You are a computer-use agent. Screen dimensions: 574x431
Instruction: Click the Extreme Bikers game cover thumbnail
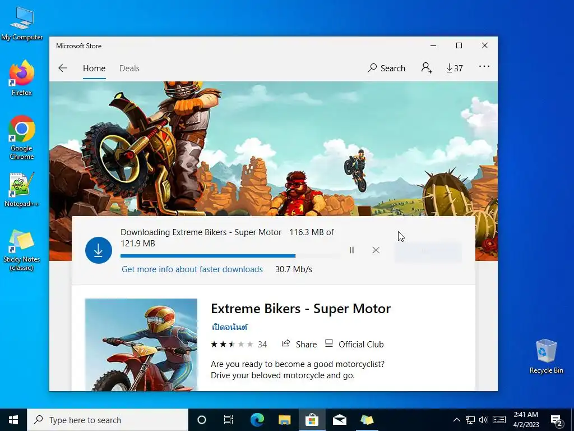click(x=141, y=345)
